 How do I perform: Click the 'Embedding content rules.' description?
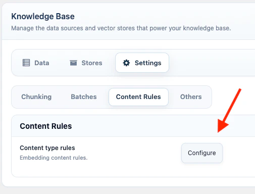pyautogui.click(x=54, y=158)
